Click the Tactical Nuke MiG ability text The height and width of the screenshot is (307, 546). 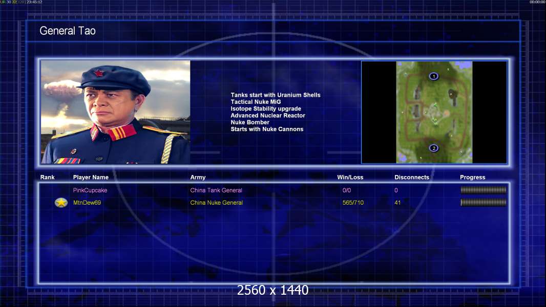[x=256, y=102]
